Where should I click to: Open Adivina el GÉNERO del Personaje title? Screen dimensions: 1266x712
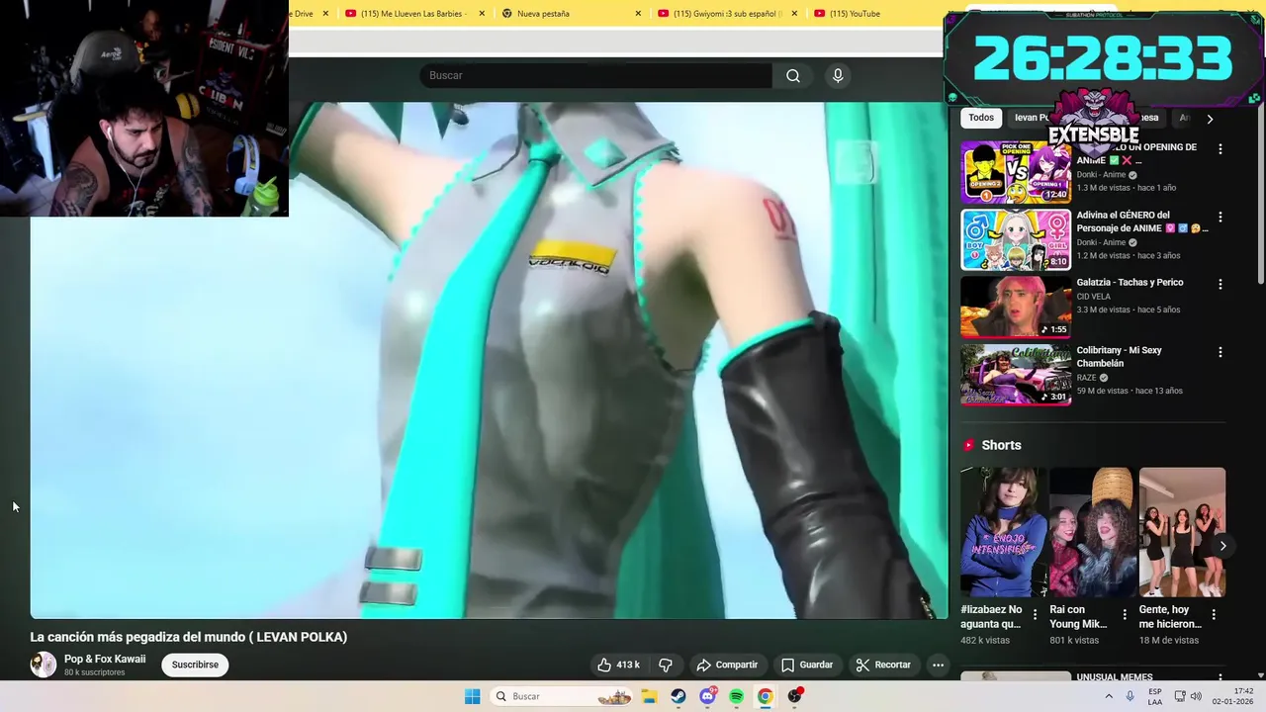coord(1141,222)
